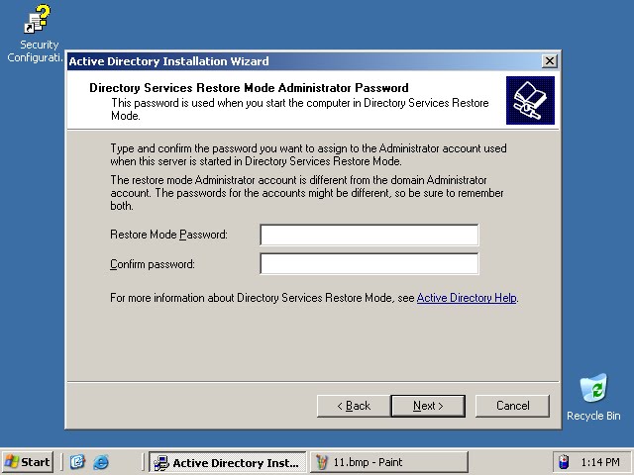Switch to Active Directory Inst... taskbar button
634x475 pixels.
point(227,462)
